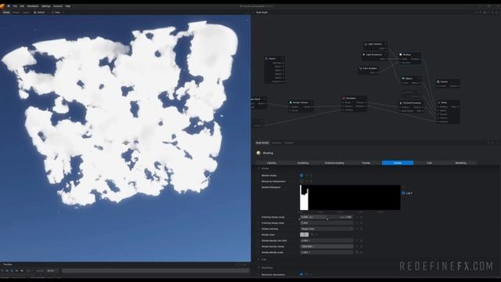Reset the Smoke color value
The width and height of the screenshot is (501, 282).
(312, 235)
